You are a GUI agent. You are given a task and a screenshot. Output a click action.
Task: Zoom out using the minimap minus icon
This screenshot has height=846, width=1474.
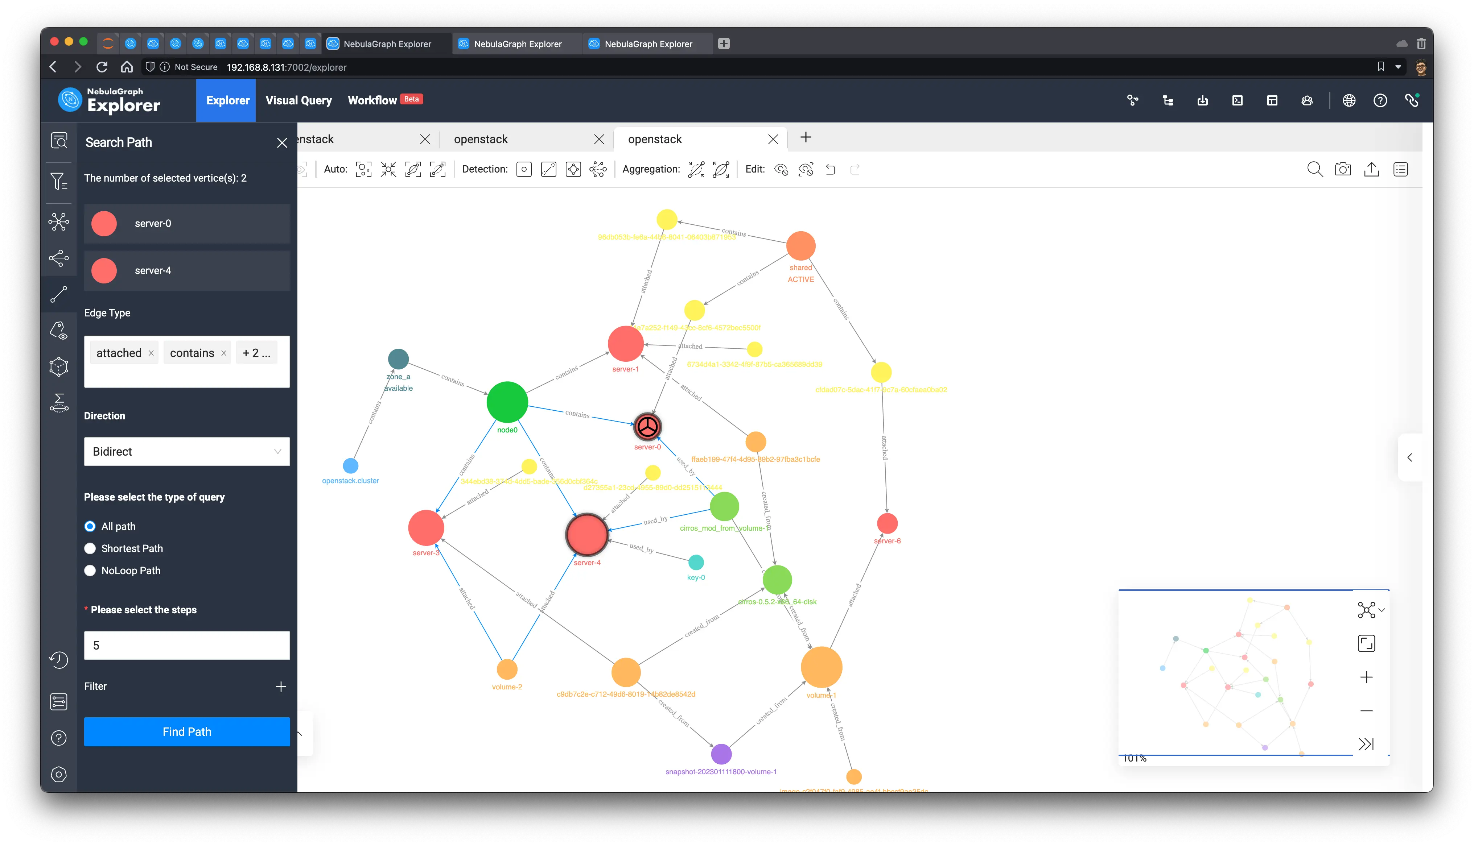[x=1367, y=710]
